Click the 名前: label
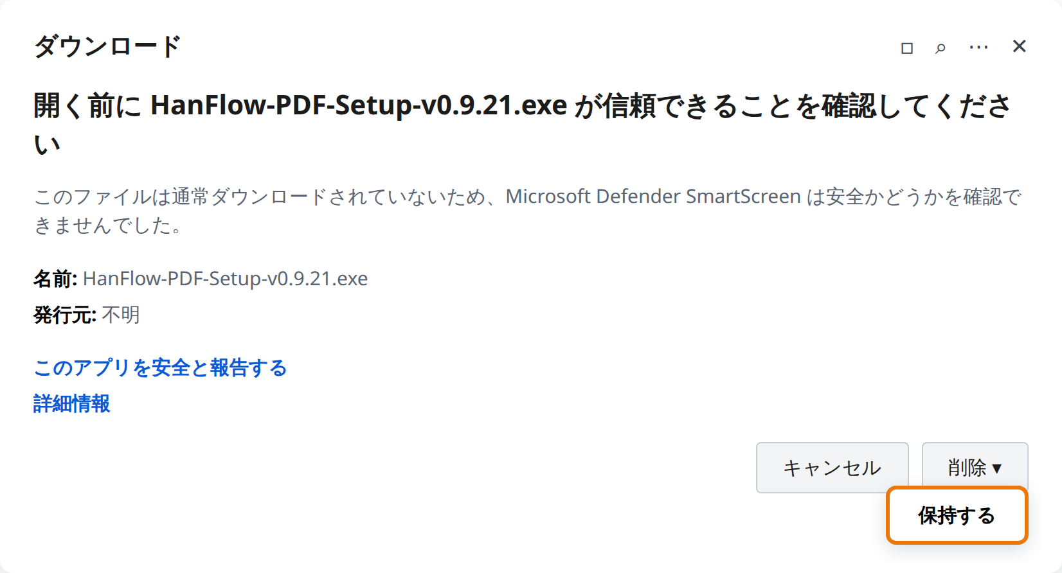The image size is (1062, 573). pos(55,279)
